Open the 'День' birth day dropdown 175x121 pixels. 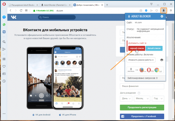tap(126, 99)
